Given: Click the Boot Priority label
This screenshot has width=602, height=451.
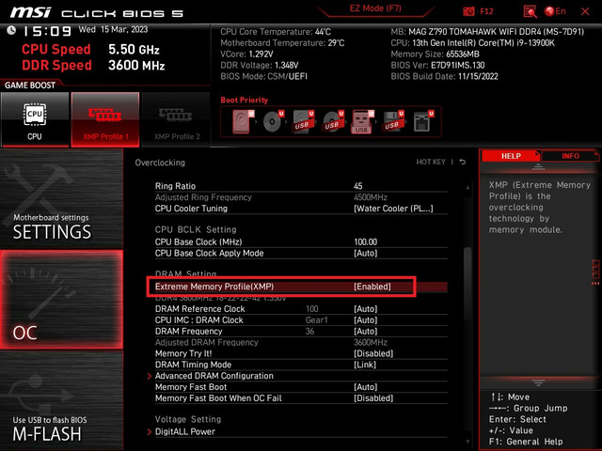Looking at the screenshot, I should coord(244,100).
